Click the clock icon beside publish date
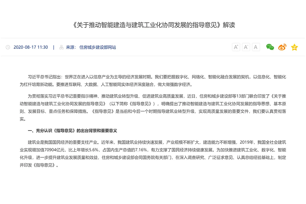The image size is (306, 204). [x=8, y=47]
